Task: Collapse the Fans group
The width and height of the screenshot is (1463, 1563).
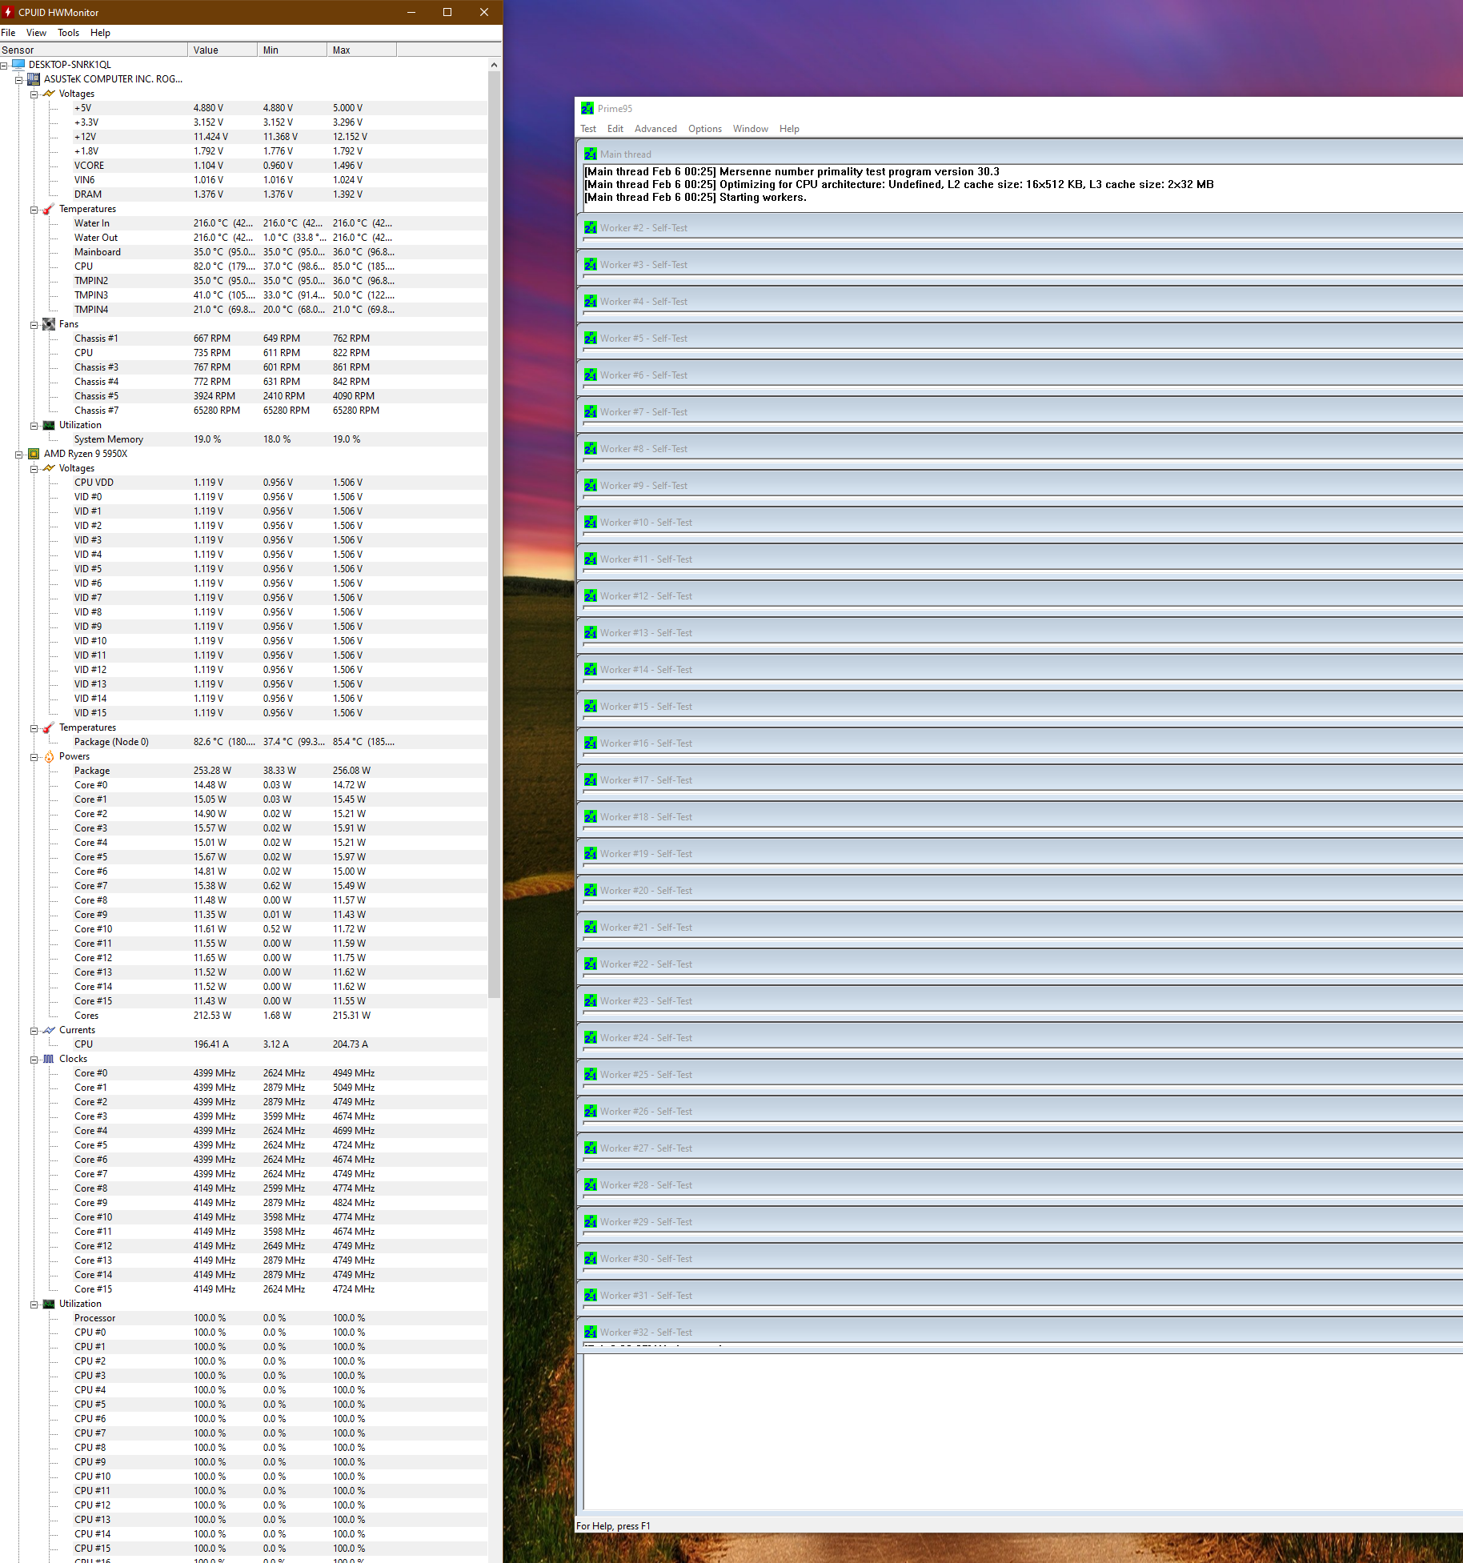Action: 34,325
